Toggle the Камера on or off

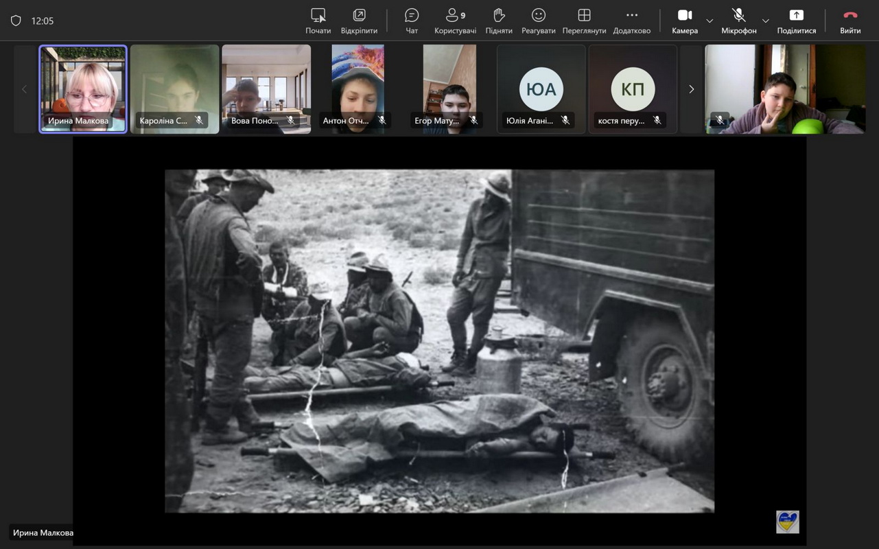pyautogui.click(x=684, y=21)
